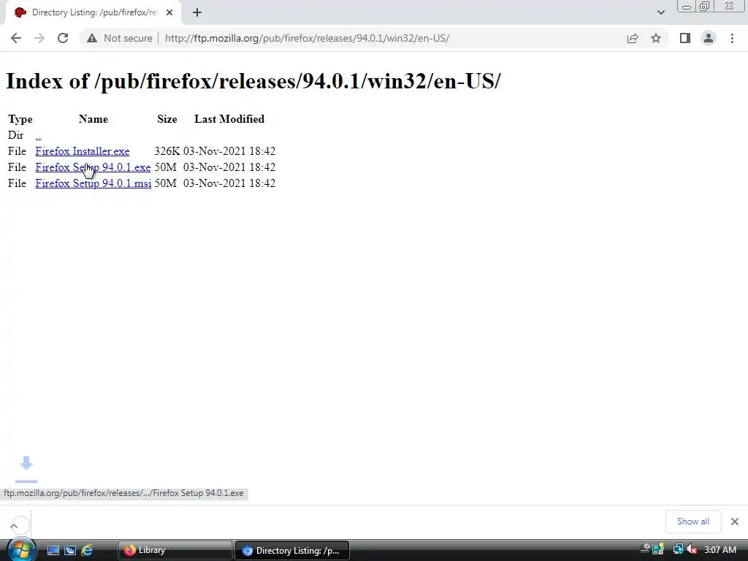
Task: Click the Last Modified column header
Action: point(229,119)
